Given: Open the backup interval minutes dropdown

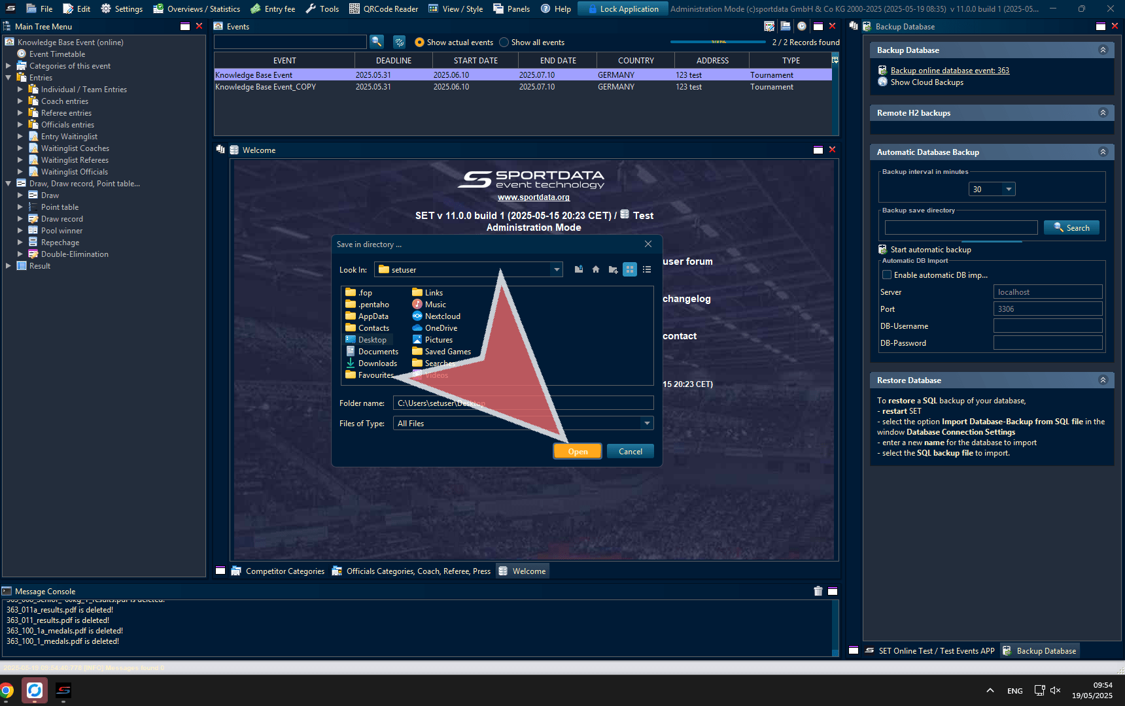Looking at the screenshot, I should pos(1009,190).
